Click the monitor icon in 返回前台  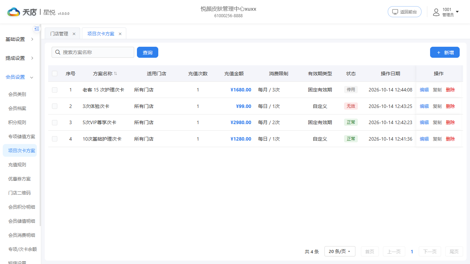pos(395,12)
